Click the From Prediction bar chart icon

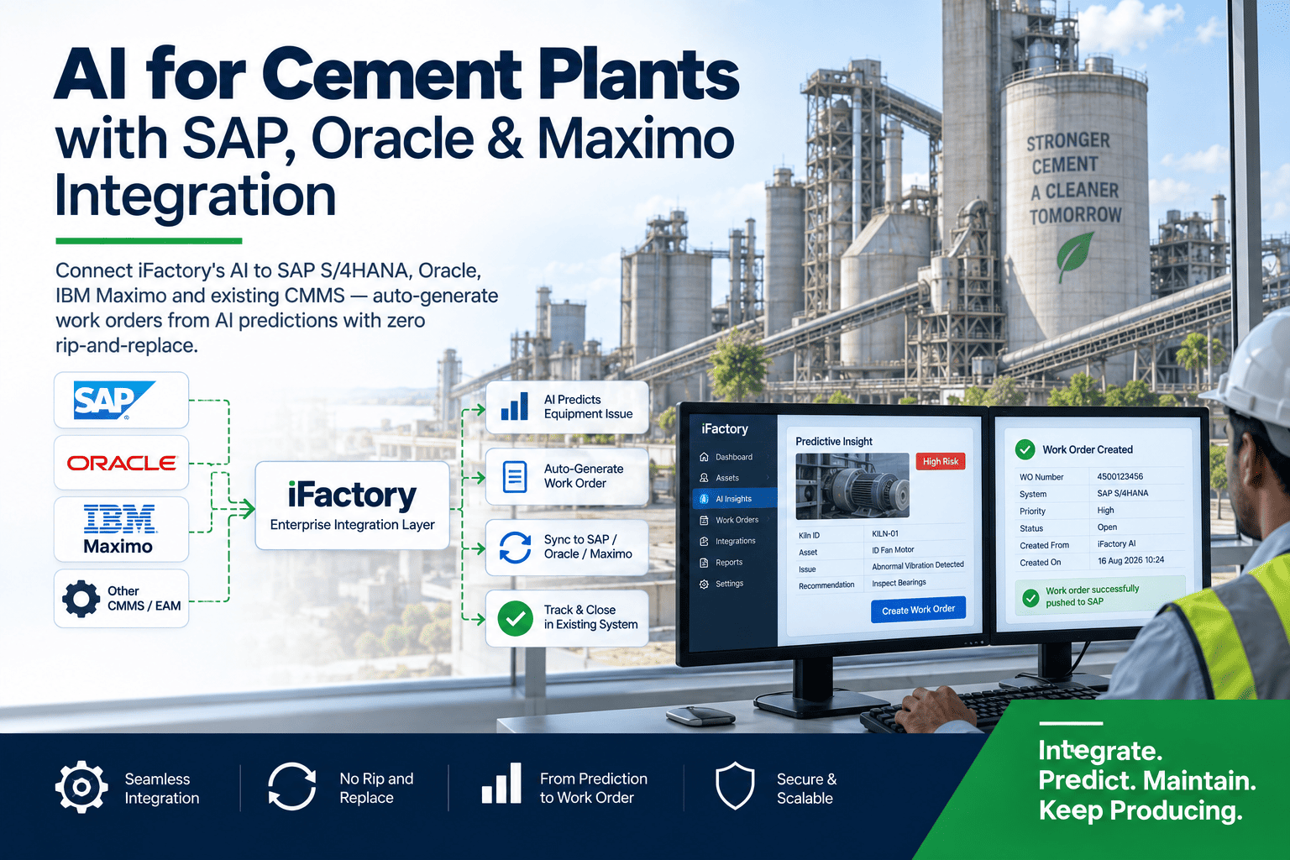501,784
